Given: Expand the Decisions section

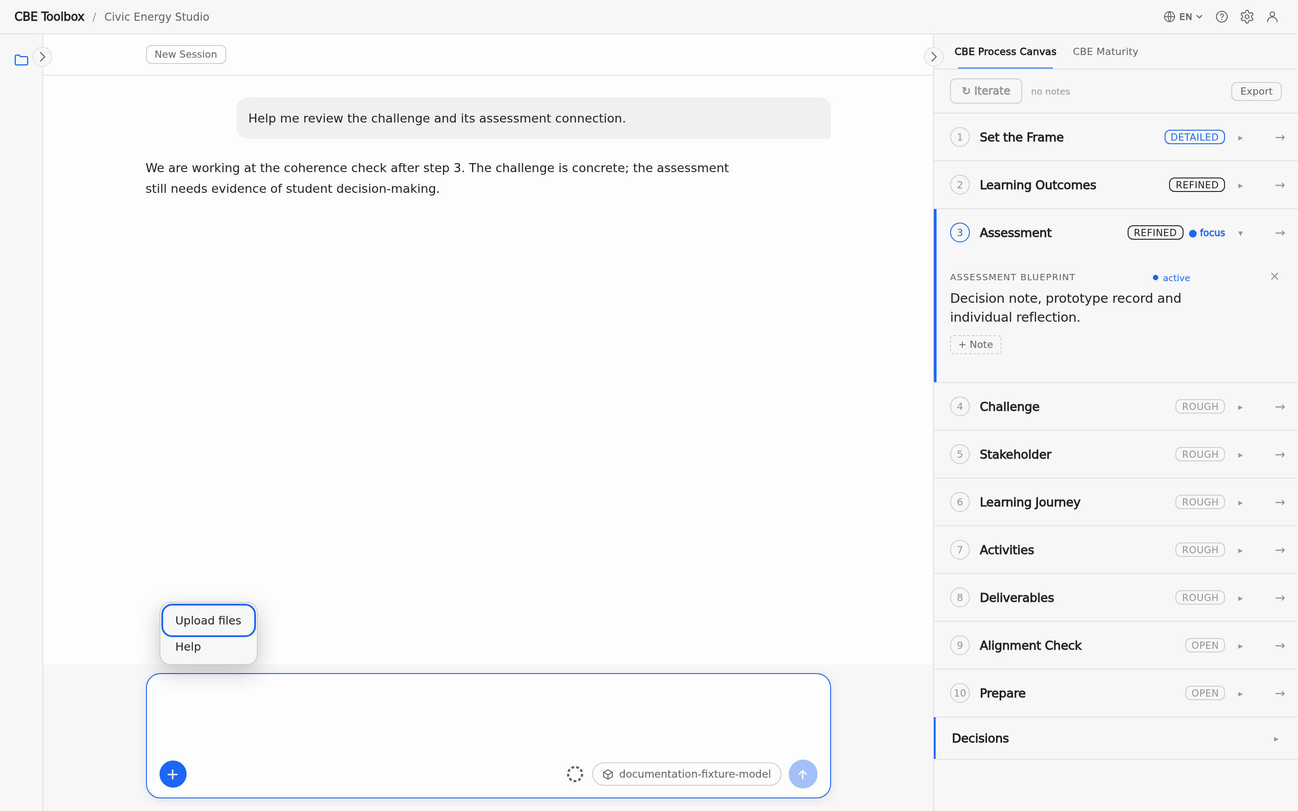Looking at the screenshot, I should (1115, 738).
